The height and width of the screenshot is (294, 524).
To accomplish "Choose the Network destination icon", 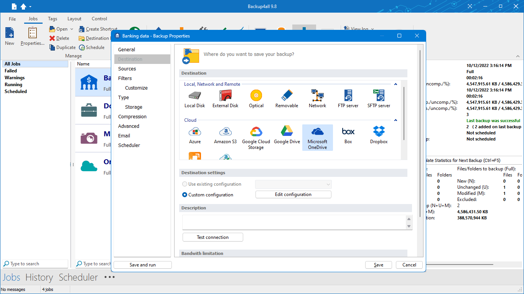I will point(318,99).
